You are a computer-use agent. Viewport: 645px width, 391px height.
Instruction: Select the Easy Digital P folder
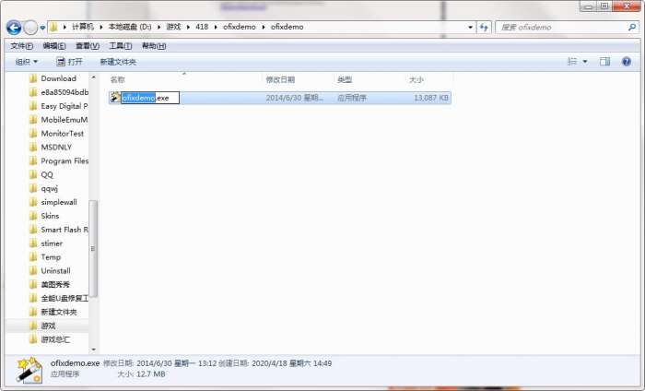pos(58,106)
